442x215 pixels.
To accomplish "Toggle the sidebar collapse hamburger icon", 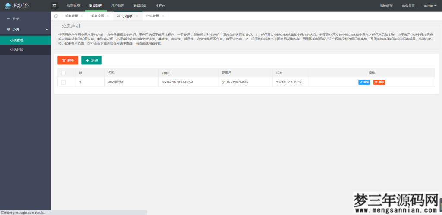I will pos(54,6).
